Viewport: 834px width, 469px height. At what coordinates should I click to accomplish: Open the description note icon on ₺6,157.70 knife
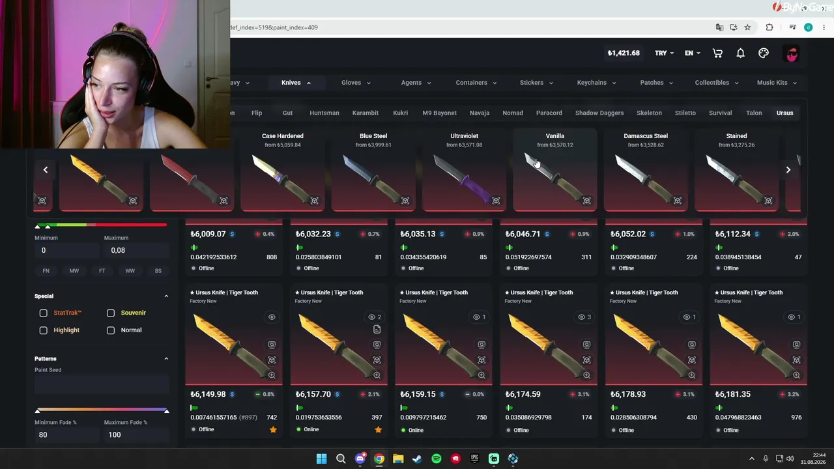pyautogui.click(x=377, y=330)
